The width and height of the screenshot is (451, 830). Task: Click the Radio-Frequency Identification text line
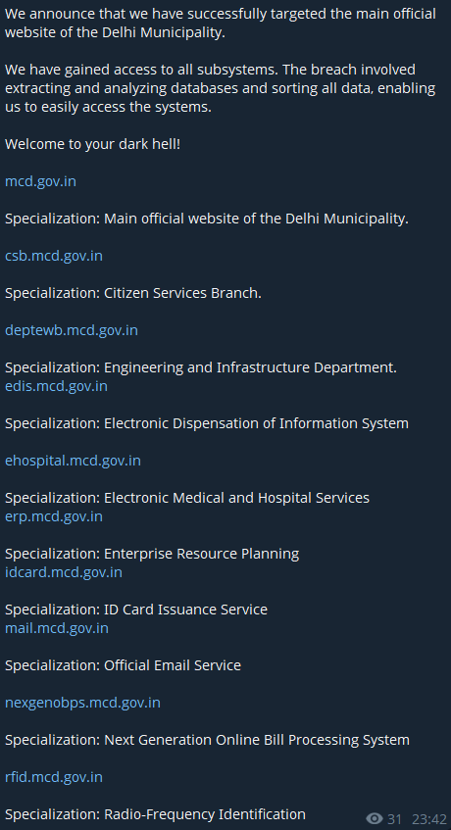pyautogui.click(x=155, y=814)
